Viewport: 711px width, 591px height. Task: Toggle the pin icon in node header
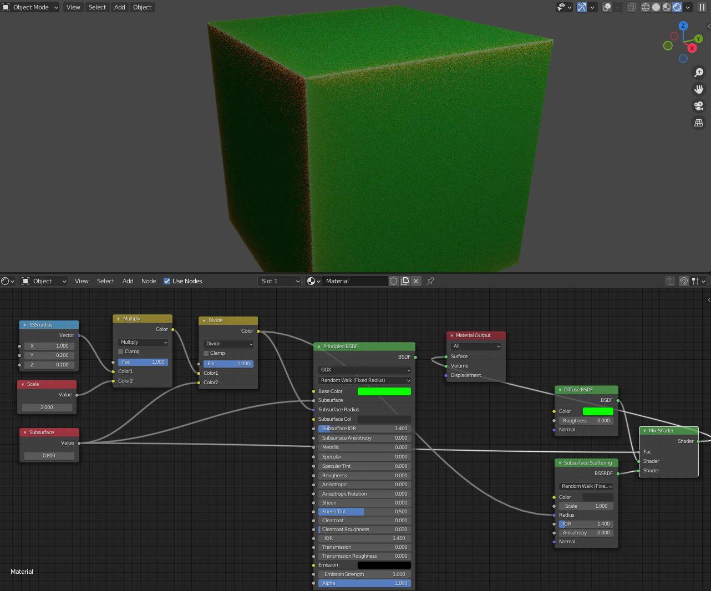click(x=430, y=281)
